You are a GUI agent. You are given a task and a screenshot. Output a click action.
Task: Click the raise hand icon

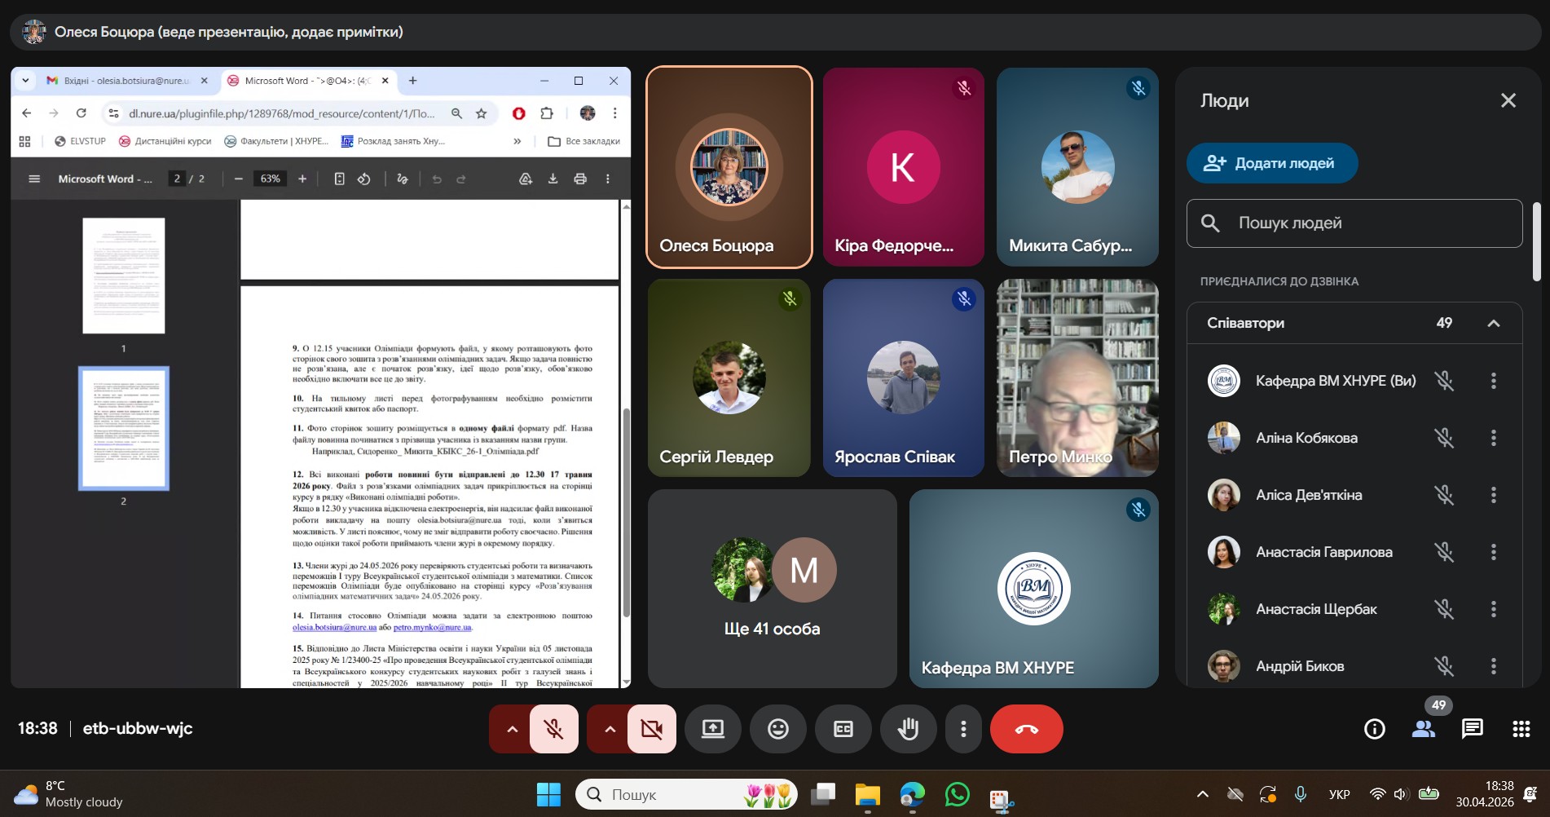click(909, 729)
